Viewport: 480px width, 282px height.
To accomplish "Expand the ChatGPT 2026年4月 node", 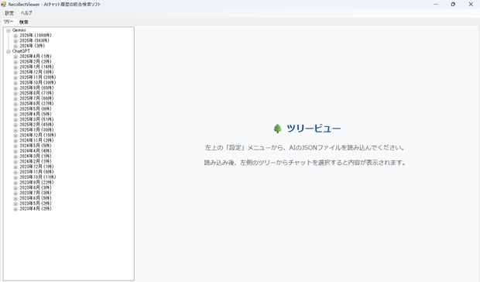I will click(x=15, y=57).
